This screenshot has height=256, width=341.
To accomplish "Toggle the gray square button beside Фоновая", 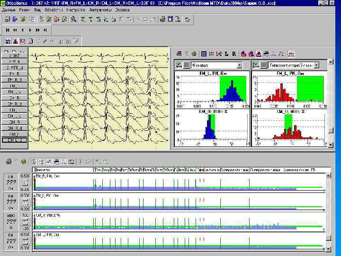I will pos(186,65).
